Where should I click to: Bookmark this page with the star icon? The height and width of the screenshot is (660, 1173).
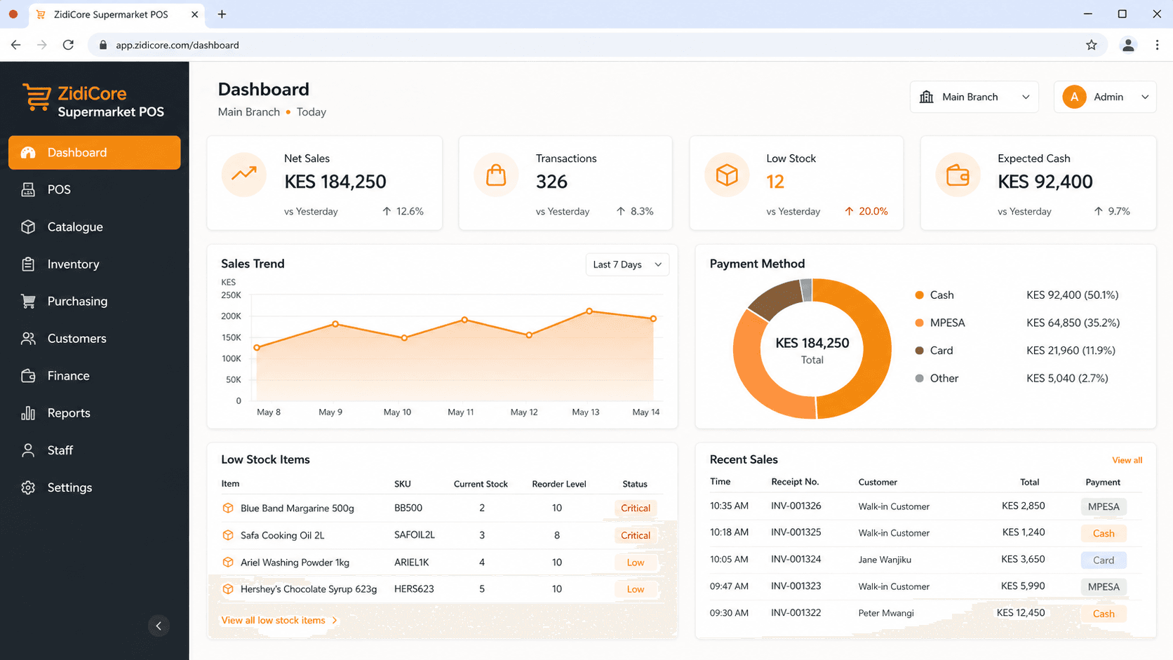[x=1092, y=45]
